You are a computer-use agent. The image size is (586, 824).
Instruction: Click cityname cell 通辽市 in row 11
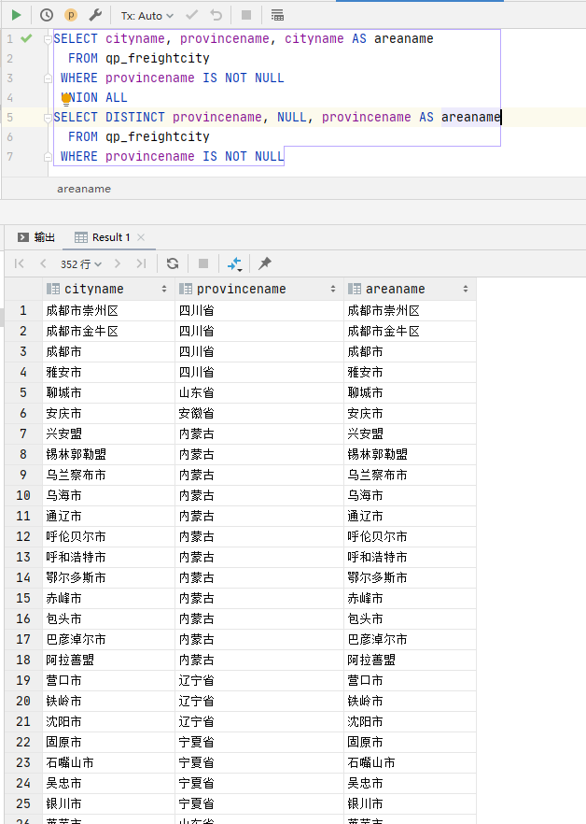pyautogui.click(x=108, y=516)
